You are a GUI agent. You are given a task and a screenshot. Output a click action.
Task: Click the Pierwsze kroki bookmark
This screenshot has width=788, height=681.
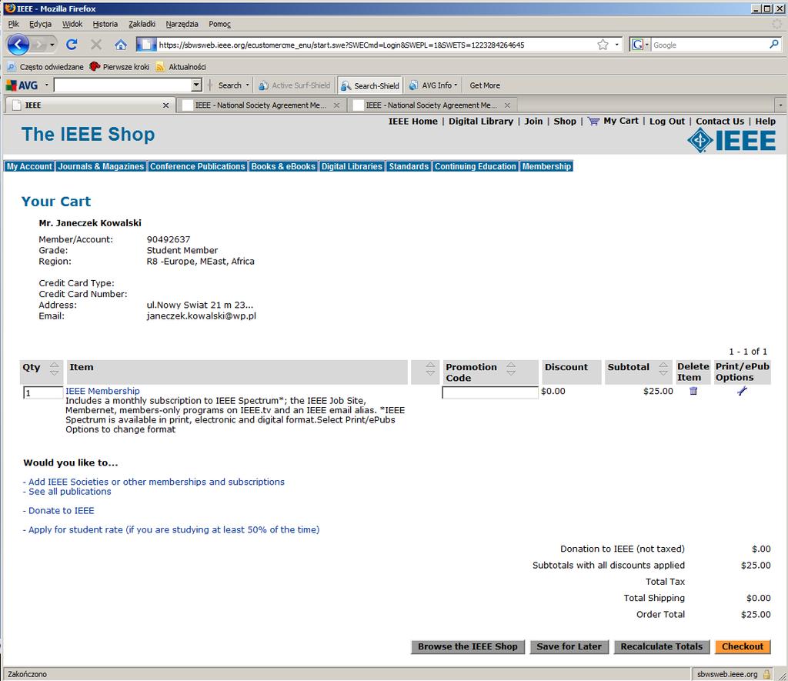119,67
